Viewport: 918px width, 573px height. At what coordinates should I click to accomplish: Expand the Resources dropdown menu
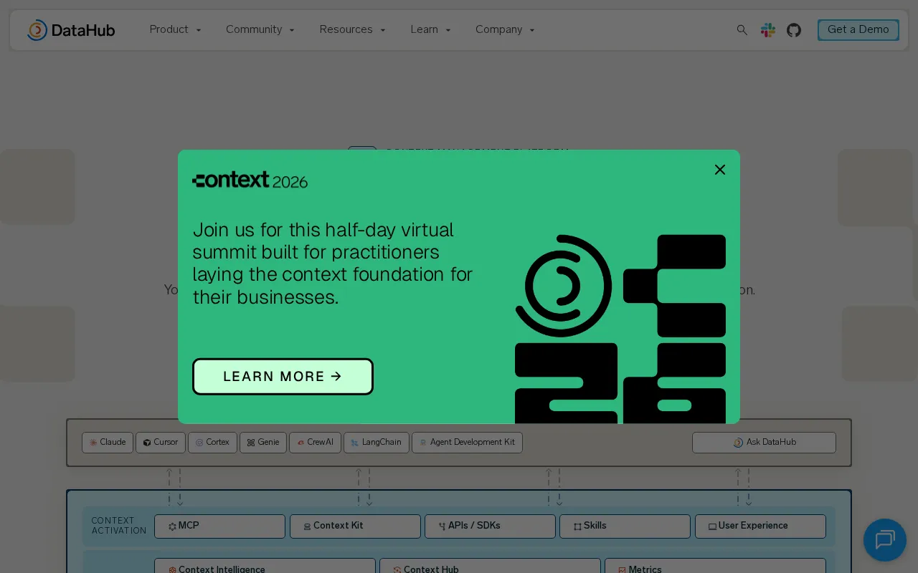(x=353, y=30)
